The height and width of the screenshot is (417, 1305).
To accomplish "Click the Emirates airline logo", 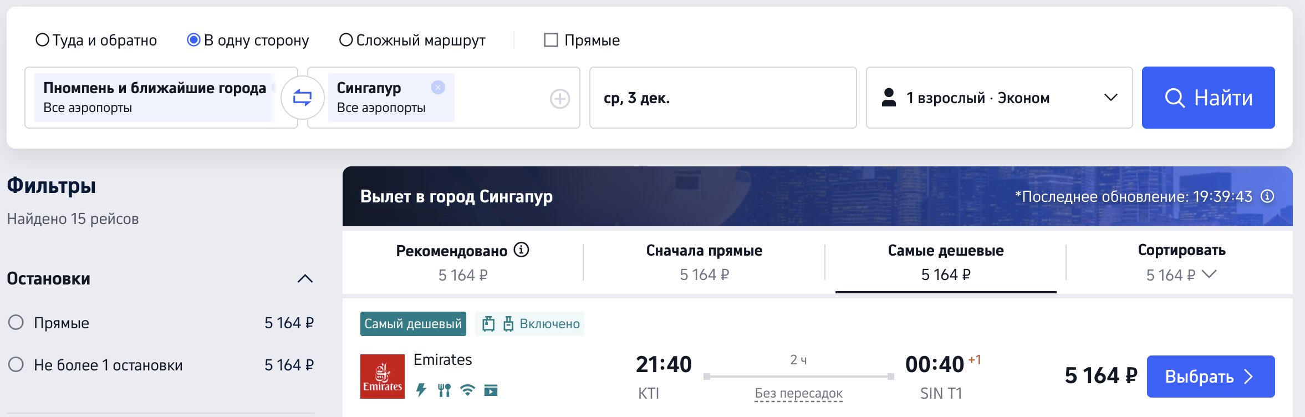I will [x=383, y=376].
